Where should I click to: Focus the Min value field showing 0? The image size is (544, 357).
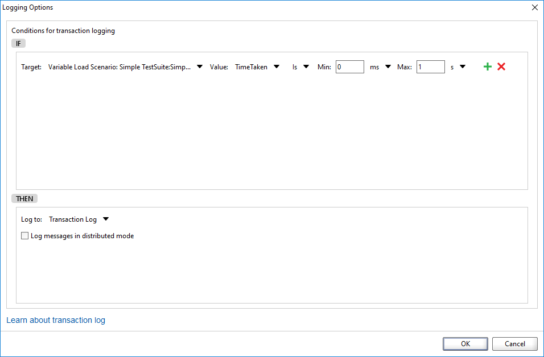(349, 67)
